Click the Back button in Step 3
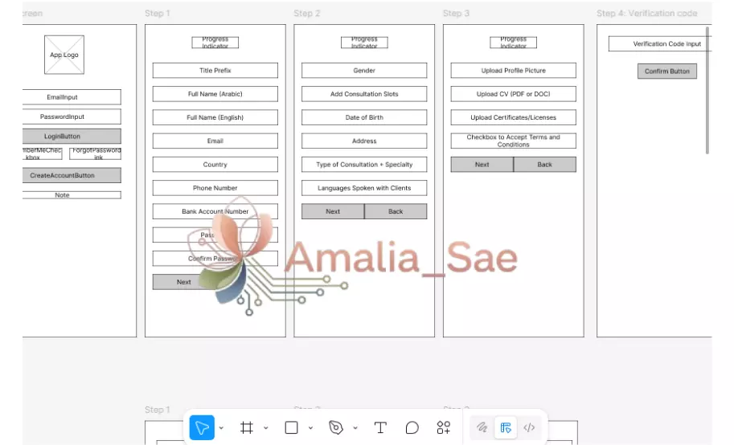This screenshot has height=445, width=734. point(545,164)
